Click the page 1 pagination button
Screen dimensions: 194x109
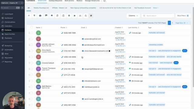169,23
